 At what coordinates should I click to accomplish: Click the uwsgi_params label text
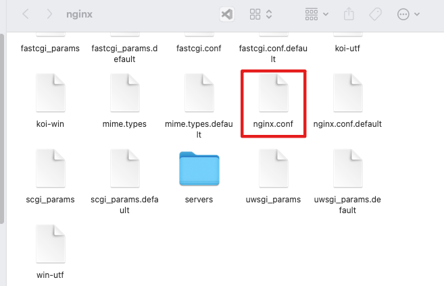click(x=273, y=200)
